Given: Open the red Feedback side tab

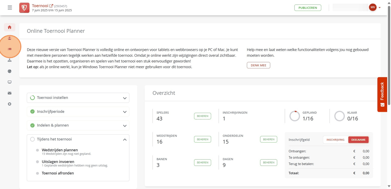Looking at the screenshot, I should [x=382, y=94].
